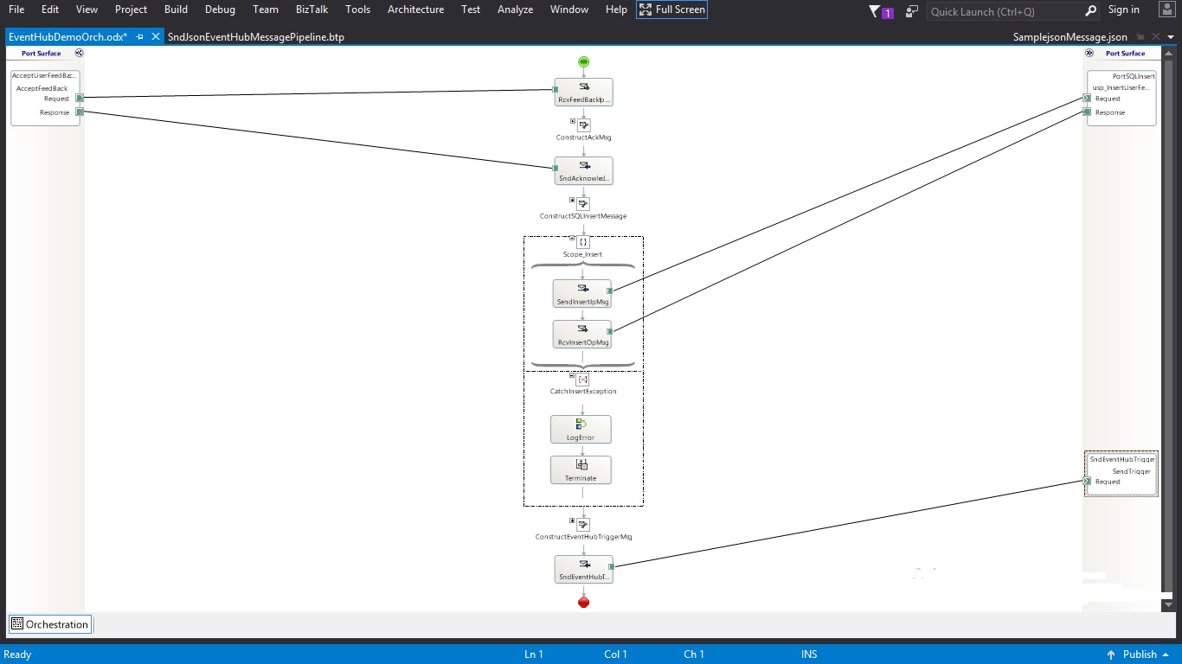The height and width of the screenshot is (664, 1182).
Task: Click the red orchestration end circle
Action: point(583,602)
